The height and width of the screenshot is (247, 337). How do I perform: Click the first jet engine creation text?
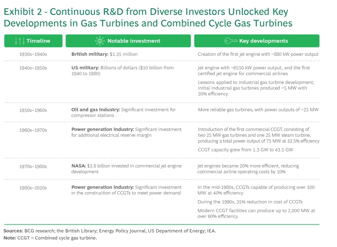pyautogui.click(x=258, y=54)
